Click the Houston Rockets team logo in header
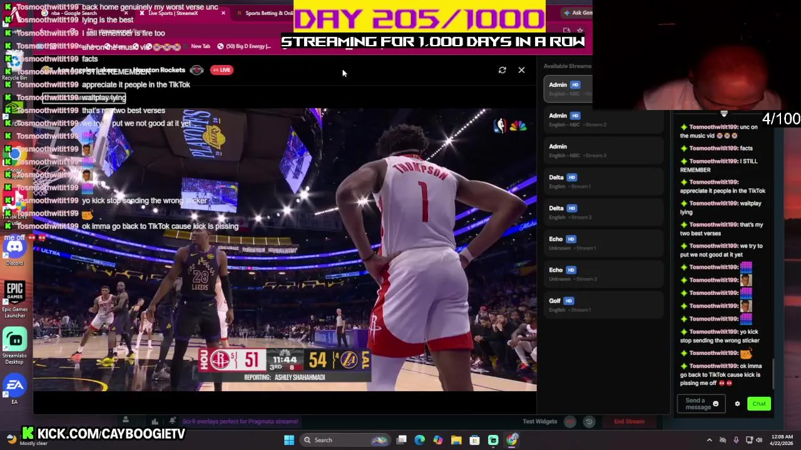This screenshot has width=801, height=450. click(196, 70)
